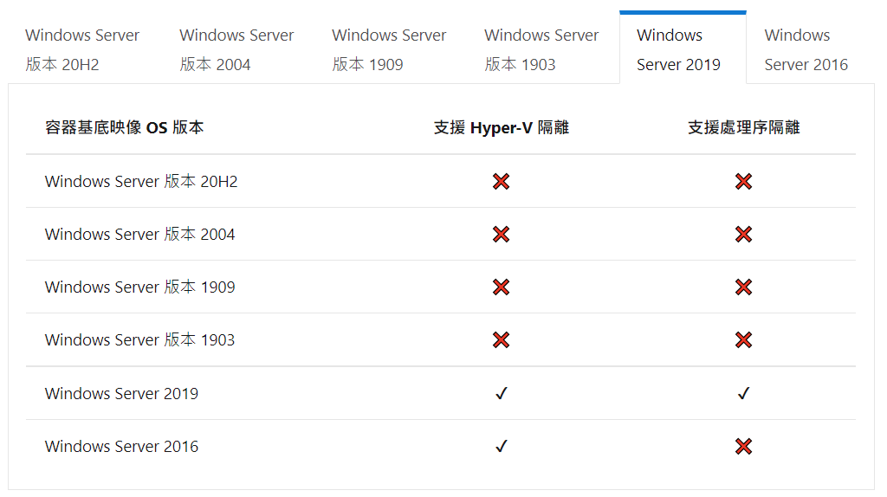Select the Windows Server 版本 1909 tab
The height and width of the screenshot is (497, 887).
click(389, 49)
